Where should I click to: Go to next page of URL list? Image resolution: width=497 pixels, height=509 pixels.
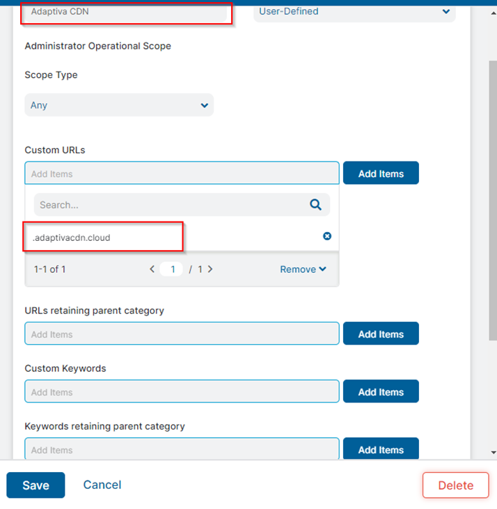click(x=210, y=269)
